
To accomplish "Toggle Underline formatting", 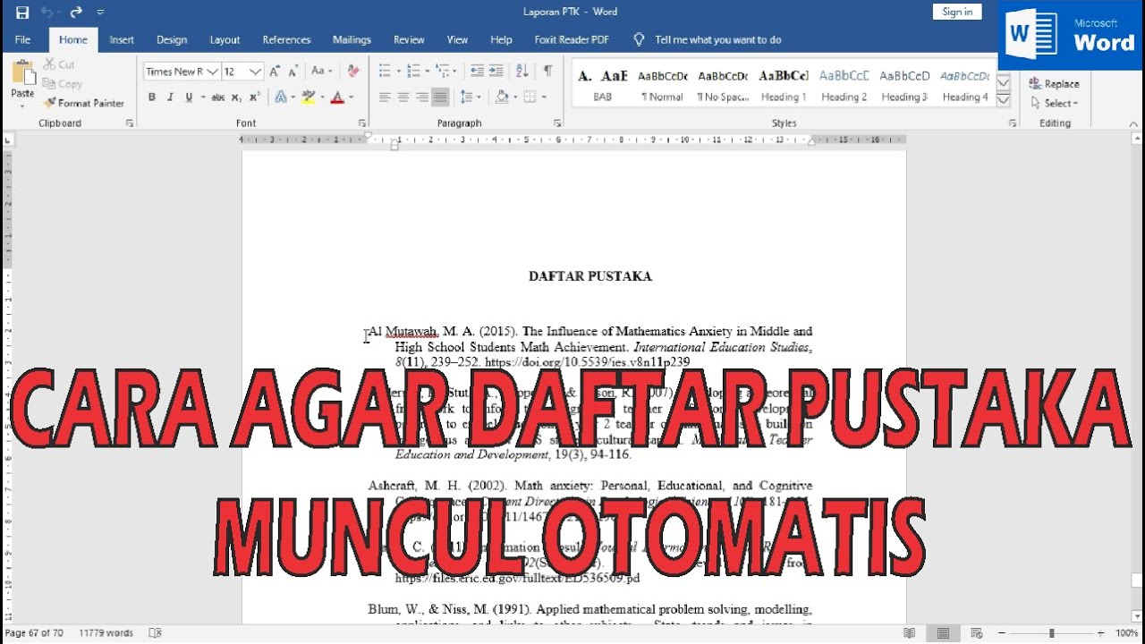I will click(188, 97).
